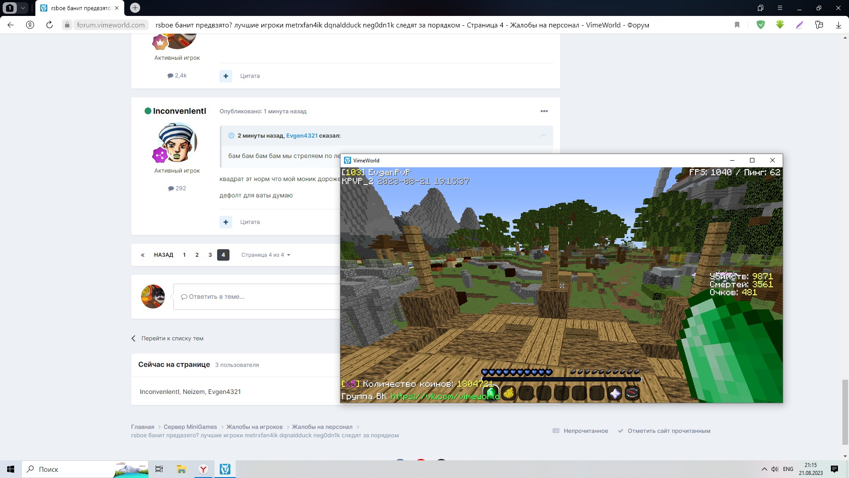
Task: Go to page 2 of the thread
Action: [197, 255]
